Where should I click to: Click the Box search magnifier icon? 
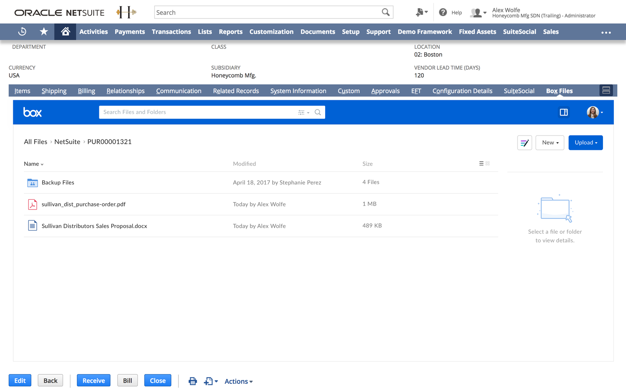318,112
